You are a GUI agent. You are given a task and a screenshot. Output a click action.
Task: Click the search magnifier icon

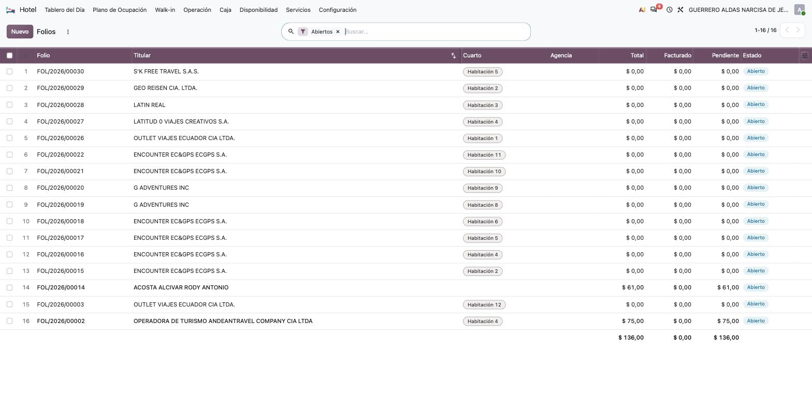coord(291,32)
